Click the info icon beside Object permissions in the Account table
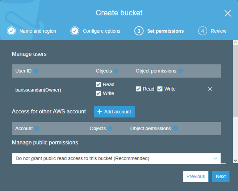 [175, 128]
